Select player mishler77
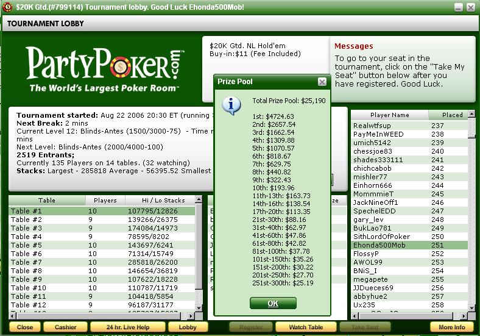Viewport: 480px width, 336px height. [409, 177]
